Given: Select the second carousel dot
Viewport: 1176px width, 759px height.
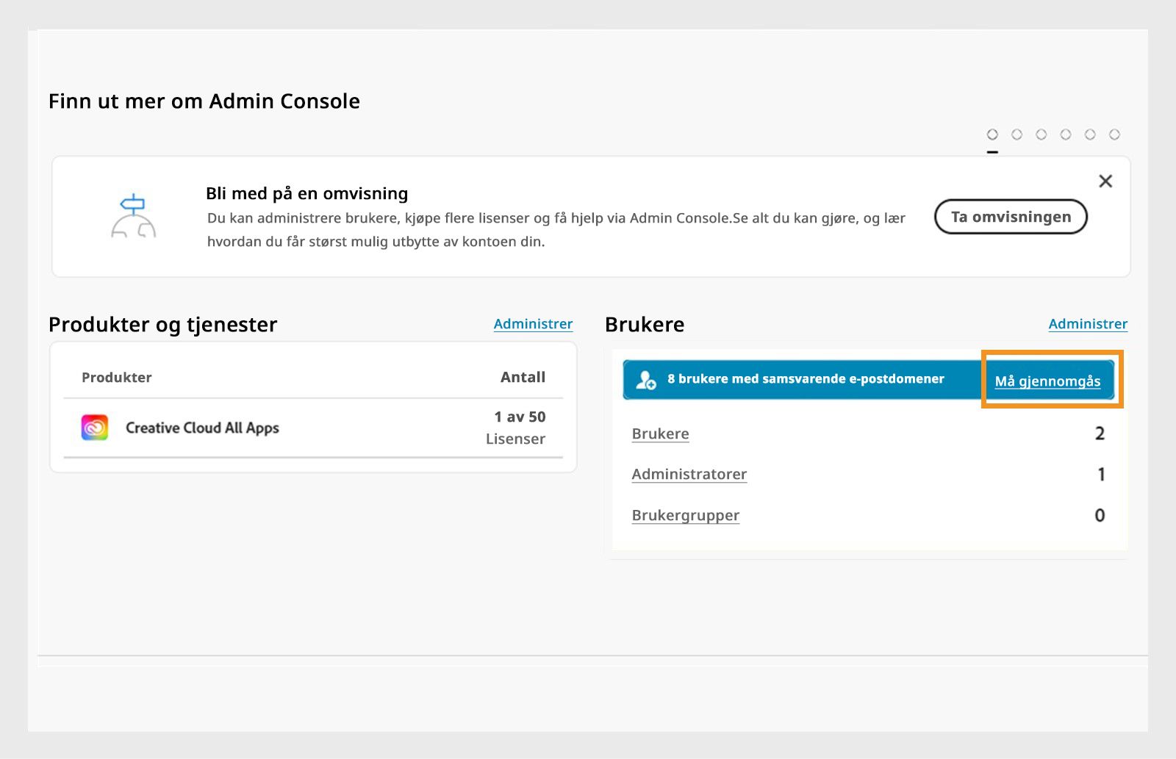Looking at the screenshot, I should tap(1017, 134).
